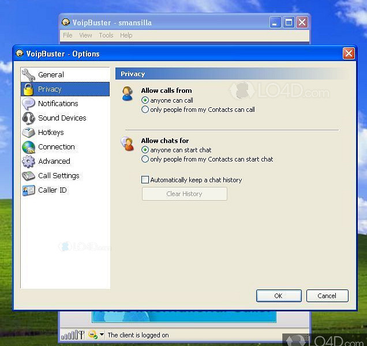
Task: Open the status dropdown arrow in status bar
Action: [x=102, y=334]
